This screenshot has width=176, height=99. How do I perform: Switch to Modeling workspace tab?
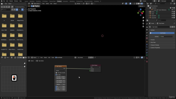click(x=32, y=1)
